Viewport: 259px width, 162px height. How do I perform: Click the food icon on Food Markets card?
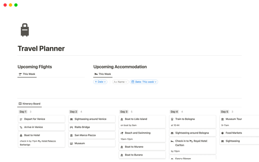tap(223, 133)
